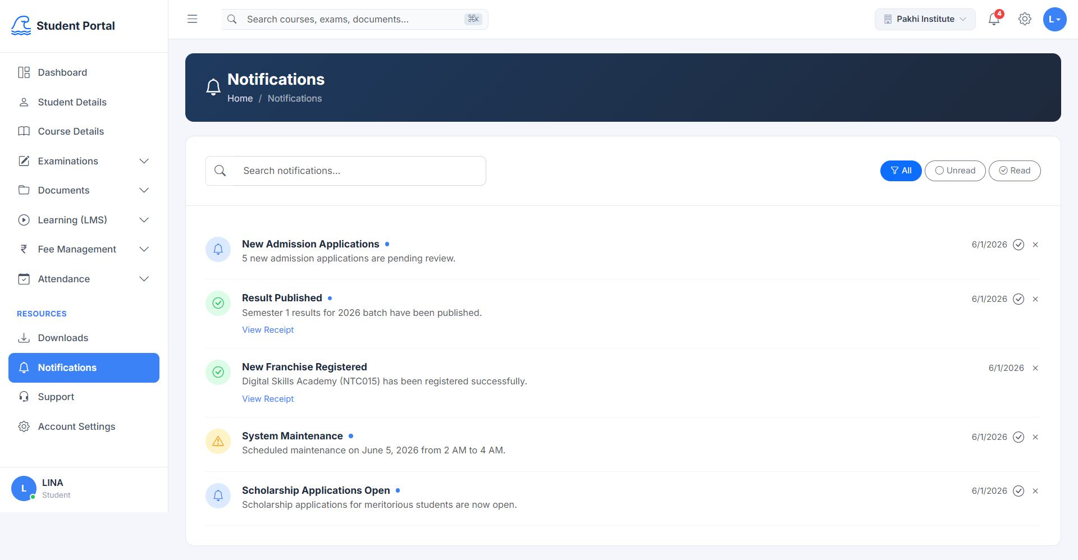Dismiss the New Admission Applications notification
The height and width of the screenshot is (560, 1078).
(1035, 245)
